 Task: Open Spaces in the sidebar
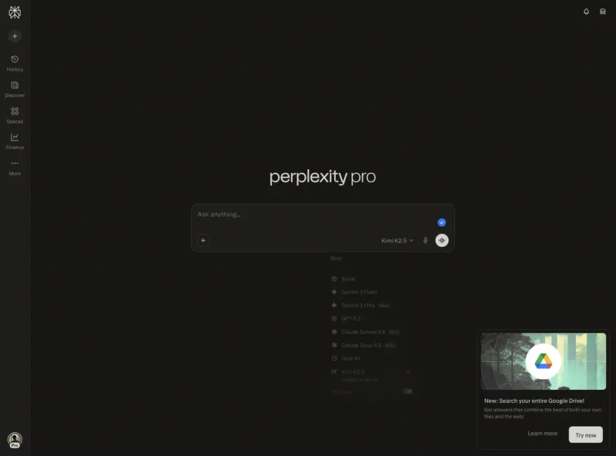(x=15, y=115)
